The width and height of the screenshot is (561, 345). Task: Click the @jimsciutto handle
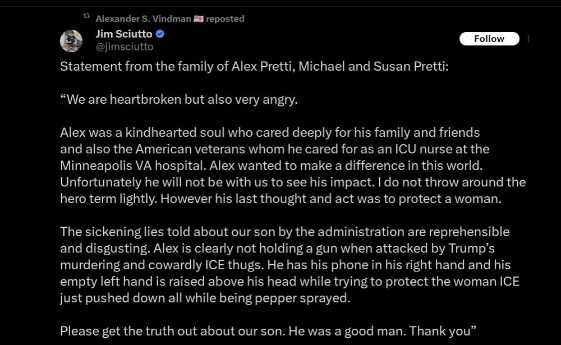click(125, 47)
